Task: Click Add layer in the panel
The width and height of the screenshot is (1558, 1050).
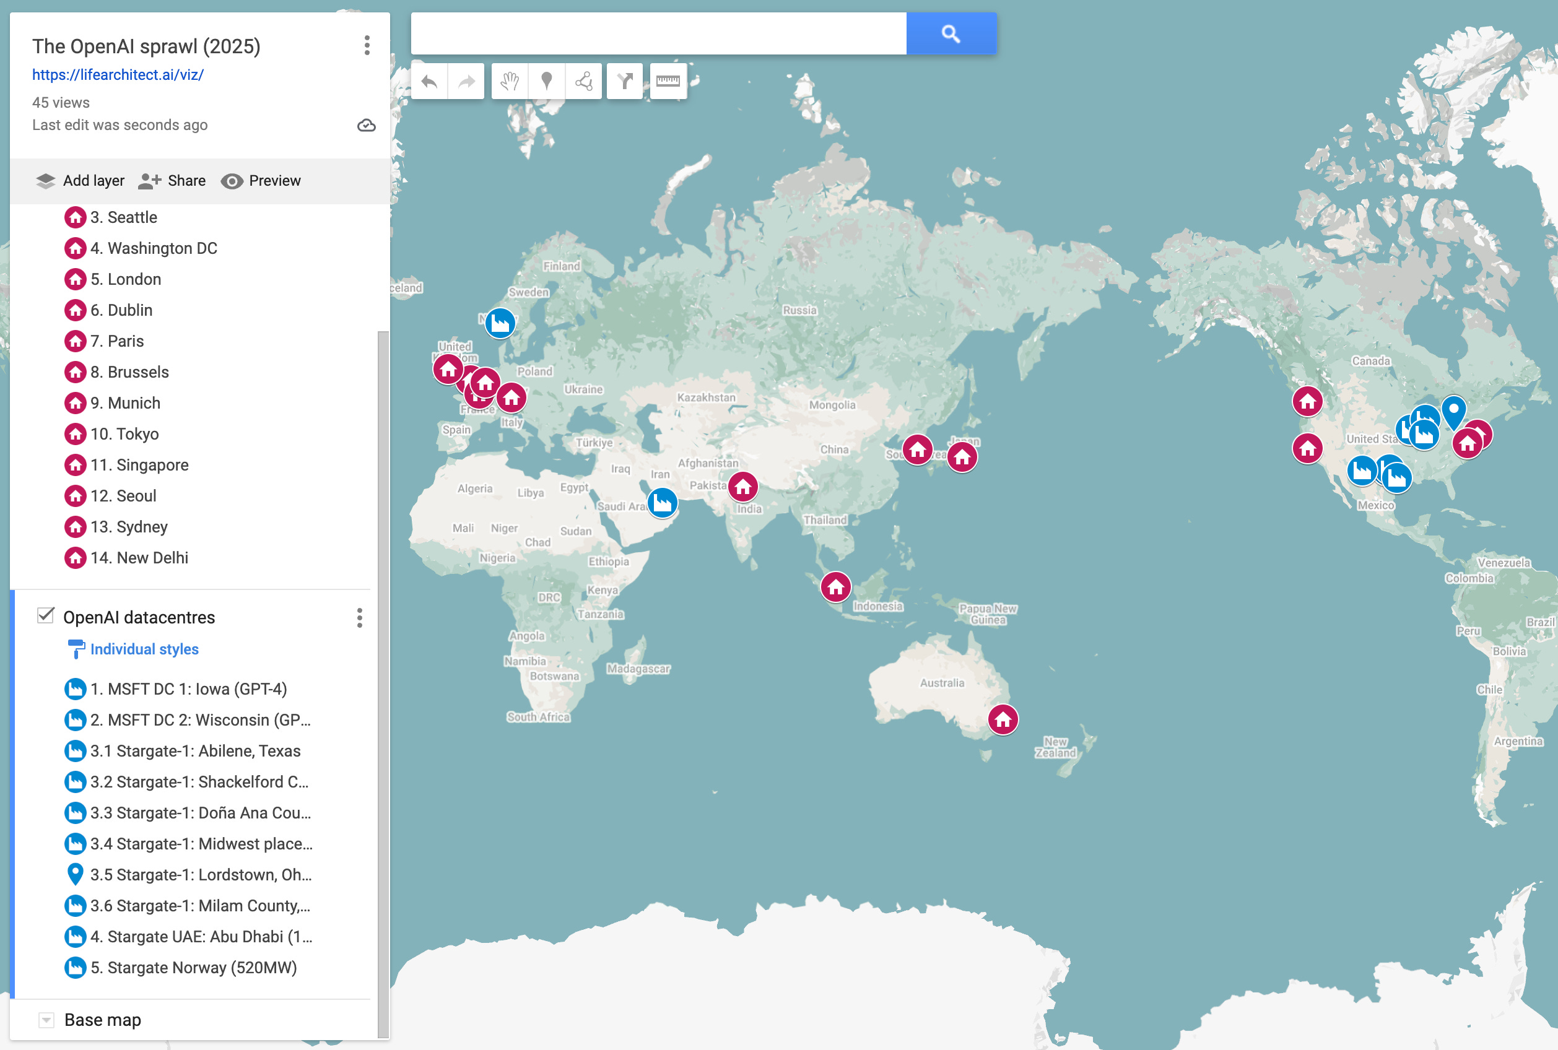Action: tap(81, 181)
